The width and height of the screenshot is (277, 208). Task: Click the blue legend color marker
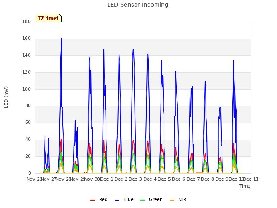(117, 200)
